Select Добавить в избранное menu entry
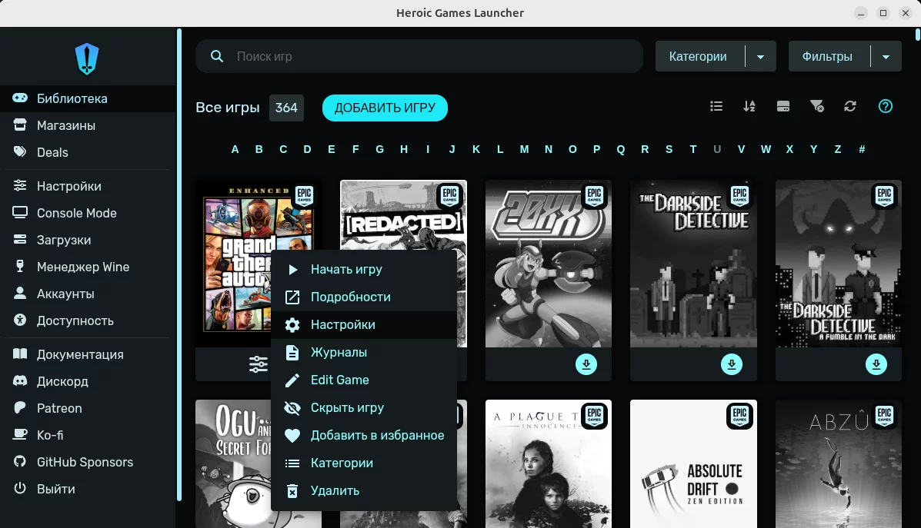 click(364, 435)
